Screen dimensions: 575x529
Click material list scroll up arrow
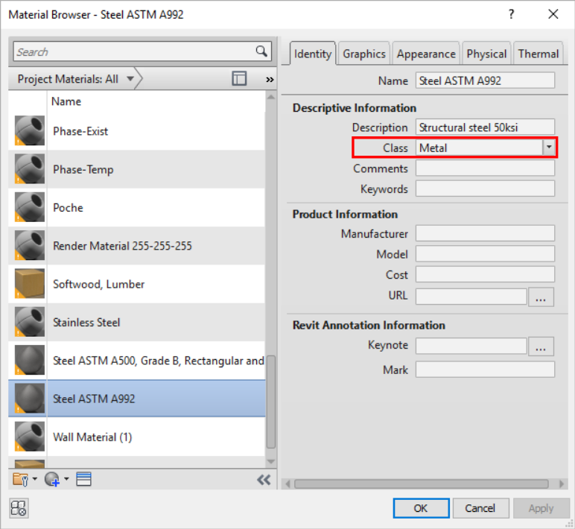(271, 97)
